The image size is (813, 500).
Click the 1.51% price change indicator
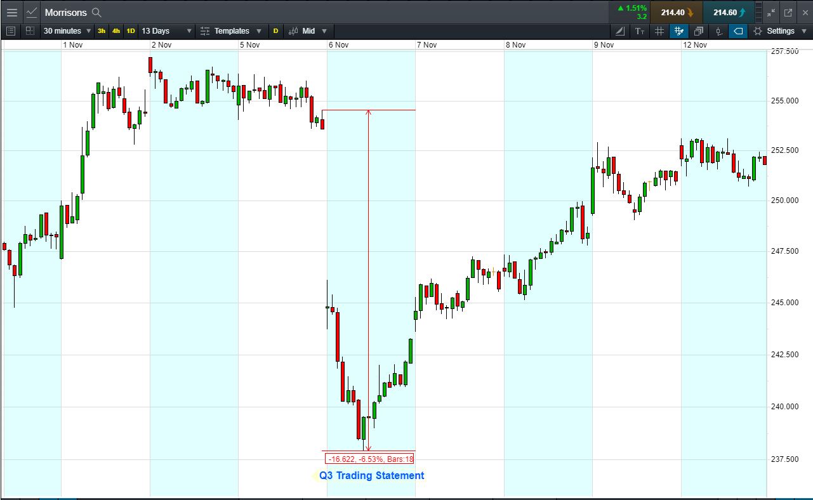coord(631,8)
